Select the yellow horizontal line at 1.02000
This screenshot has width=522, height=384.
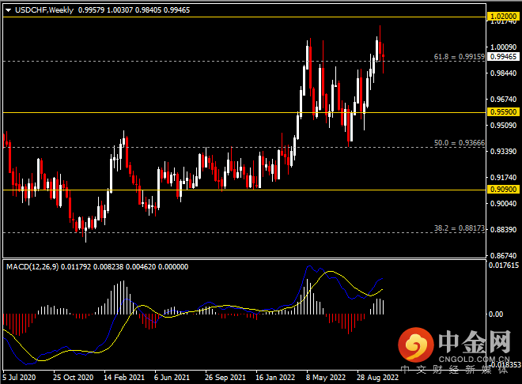[244, 17]
